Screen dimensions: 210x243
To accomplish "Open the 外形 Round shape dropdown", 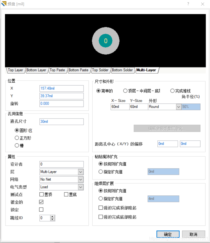I will [178, 107].
